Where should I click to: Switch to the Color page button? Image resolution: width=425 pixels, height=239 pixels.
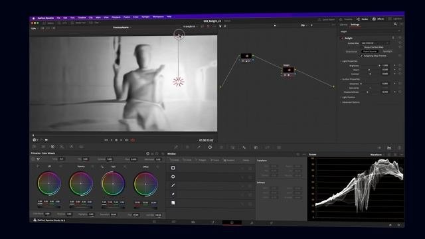tap(232, 222)
